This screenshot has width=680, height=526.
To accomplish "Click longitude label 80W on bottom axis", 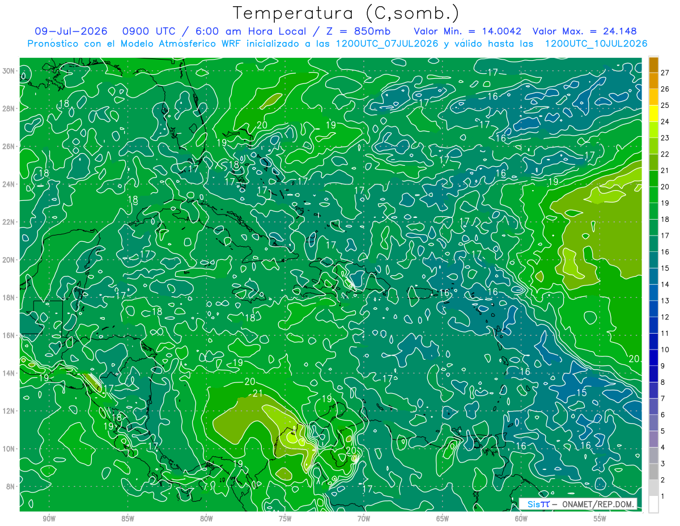I will [206, 518].
